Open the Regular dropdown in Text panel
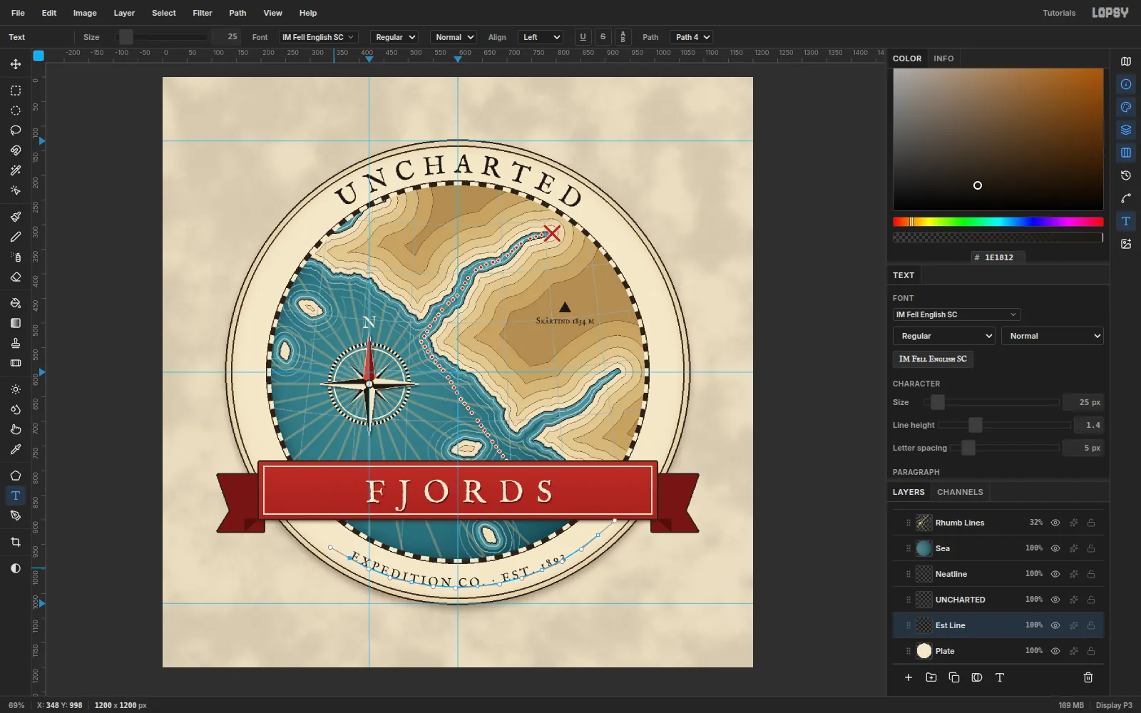This screenshot has width=1141, height=713. [943, 336]
